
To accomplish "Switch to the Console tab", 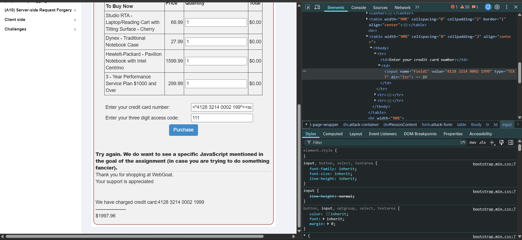I will [x=359, y=8].
